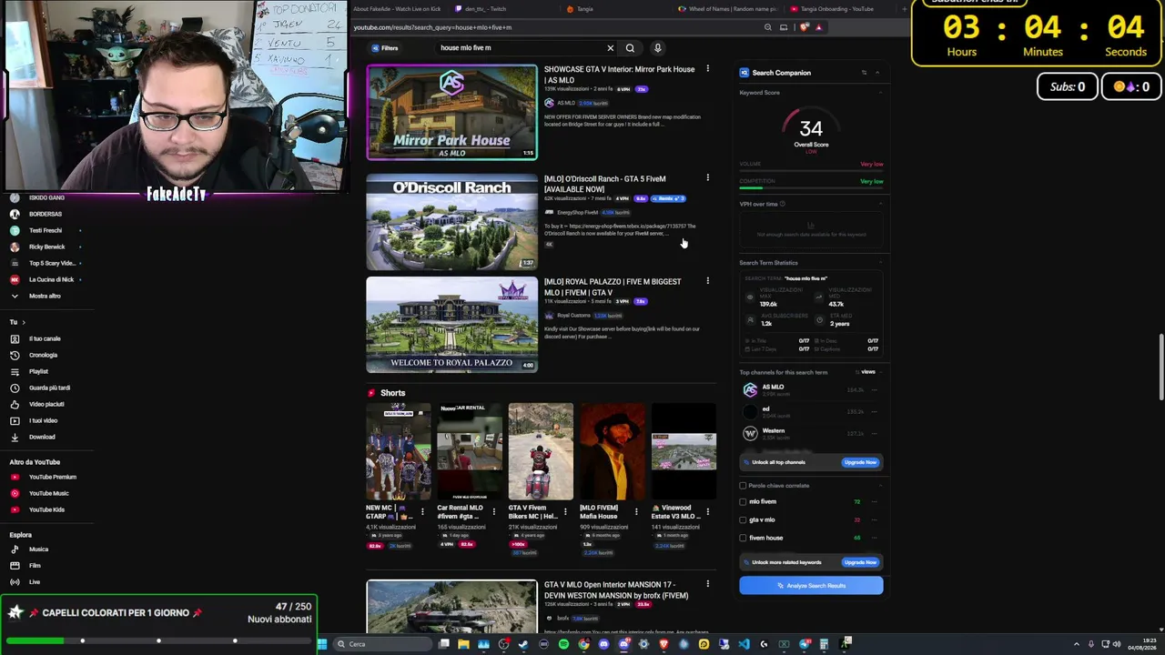This screenshot has height=655, width=1165.
Task: Click the Analyze Search Results button
Action: click(811, 586)
